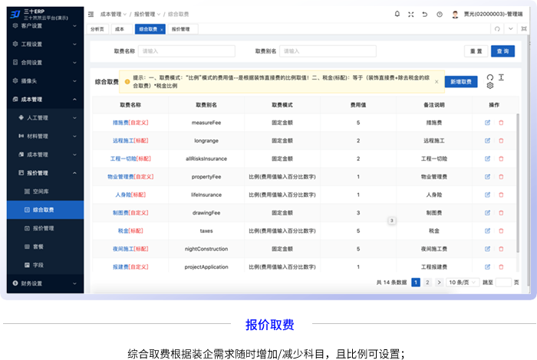Click the table refresh icon beside 新增取费

click(490, 77)
